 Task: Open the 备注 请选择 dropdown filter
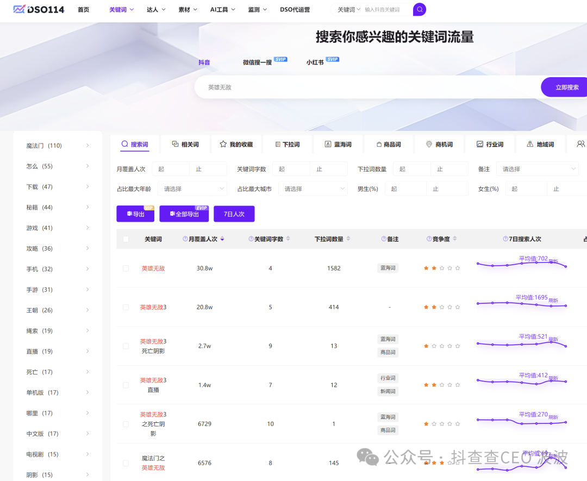tap(537, 169)
